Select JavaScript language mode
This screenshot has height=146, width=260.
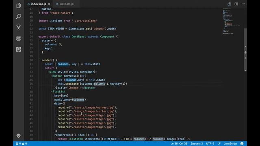pyautogui.click(x=230, y=144)
